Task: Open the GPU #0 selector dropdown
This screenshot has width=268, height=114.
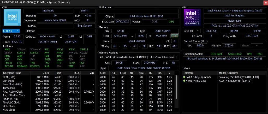Action: pyautogui.click(x=192, y=31)
